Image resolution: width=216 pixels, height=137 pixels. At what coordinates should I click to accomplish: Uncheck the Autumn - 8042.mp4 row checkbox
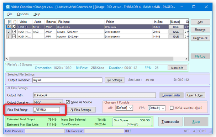coord(14,36)
